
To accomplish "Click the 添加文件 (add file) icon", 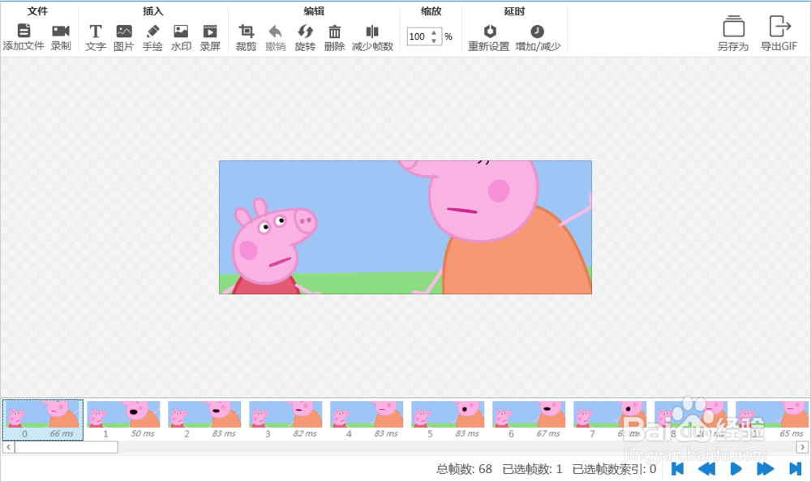I will click(24, 31).
